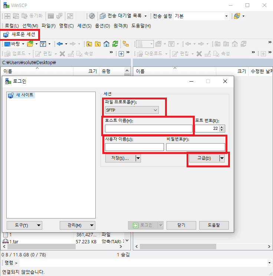Click the local 속성 properties button
273x276 pixels.
click(x=85, y=54)
